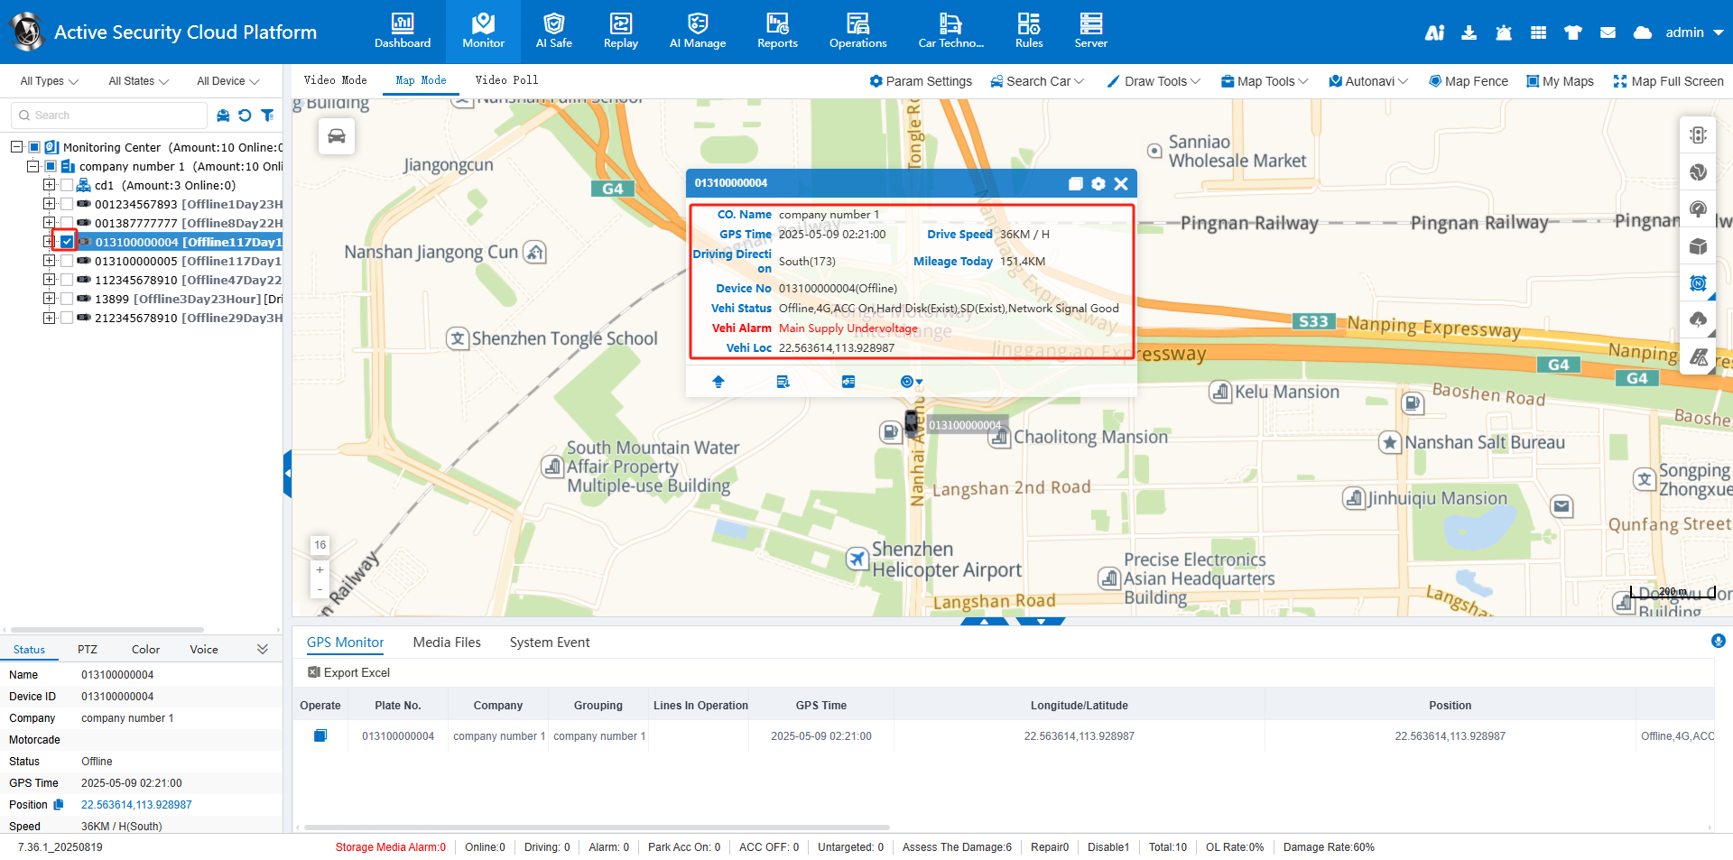Open the All Types filter dropdown
Screen dimensions: 1733x860
pyautogui.click(x=49, y=81)
